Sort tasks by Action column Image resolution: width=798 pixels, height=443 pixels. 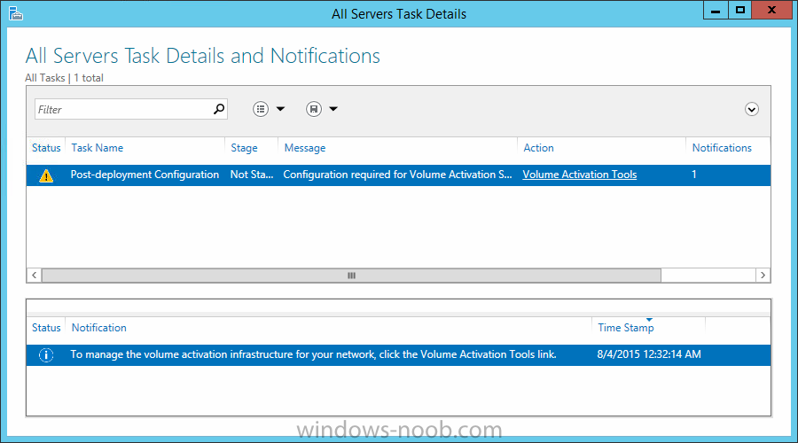point(538,148)
